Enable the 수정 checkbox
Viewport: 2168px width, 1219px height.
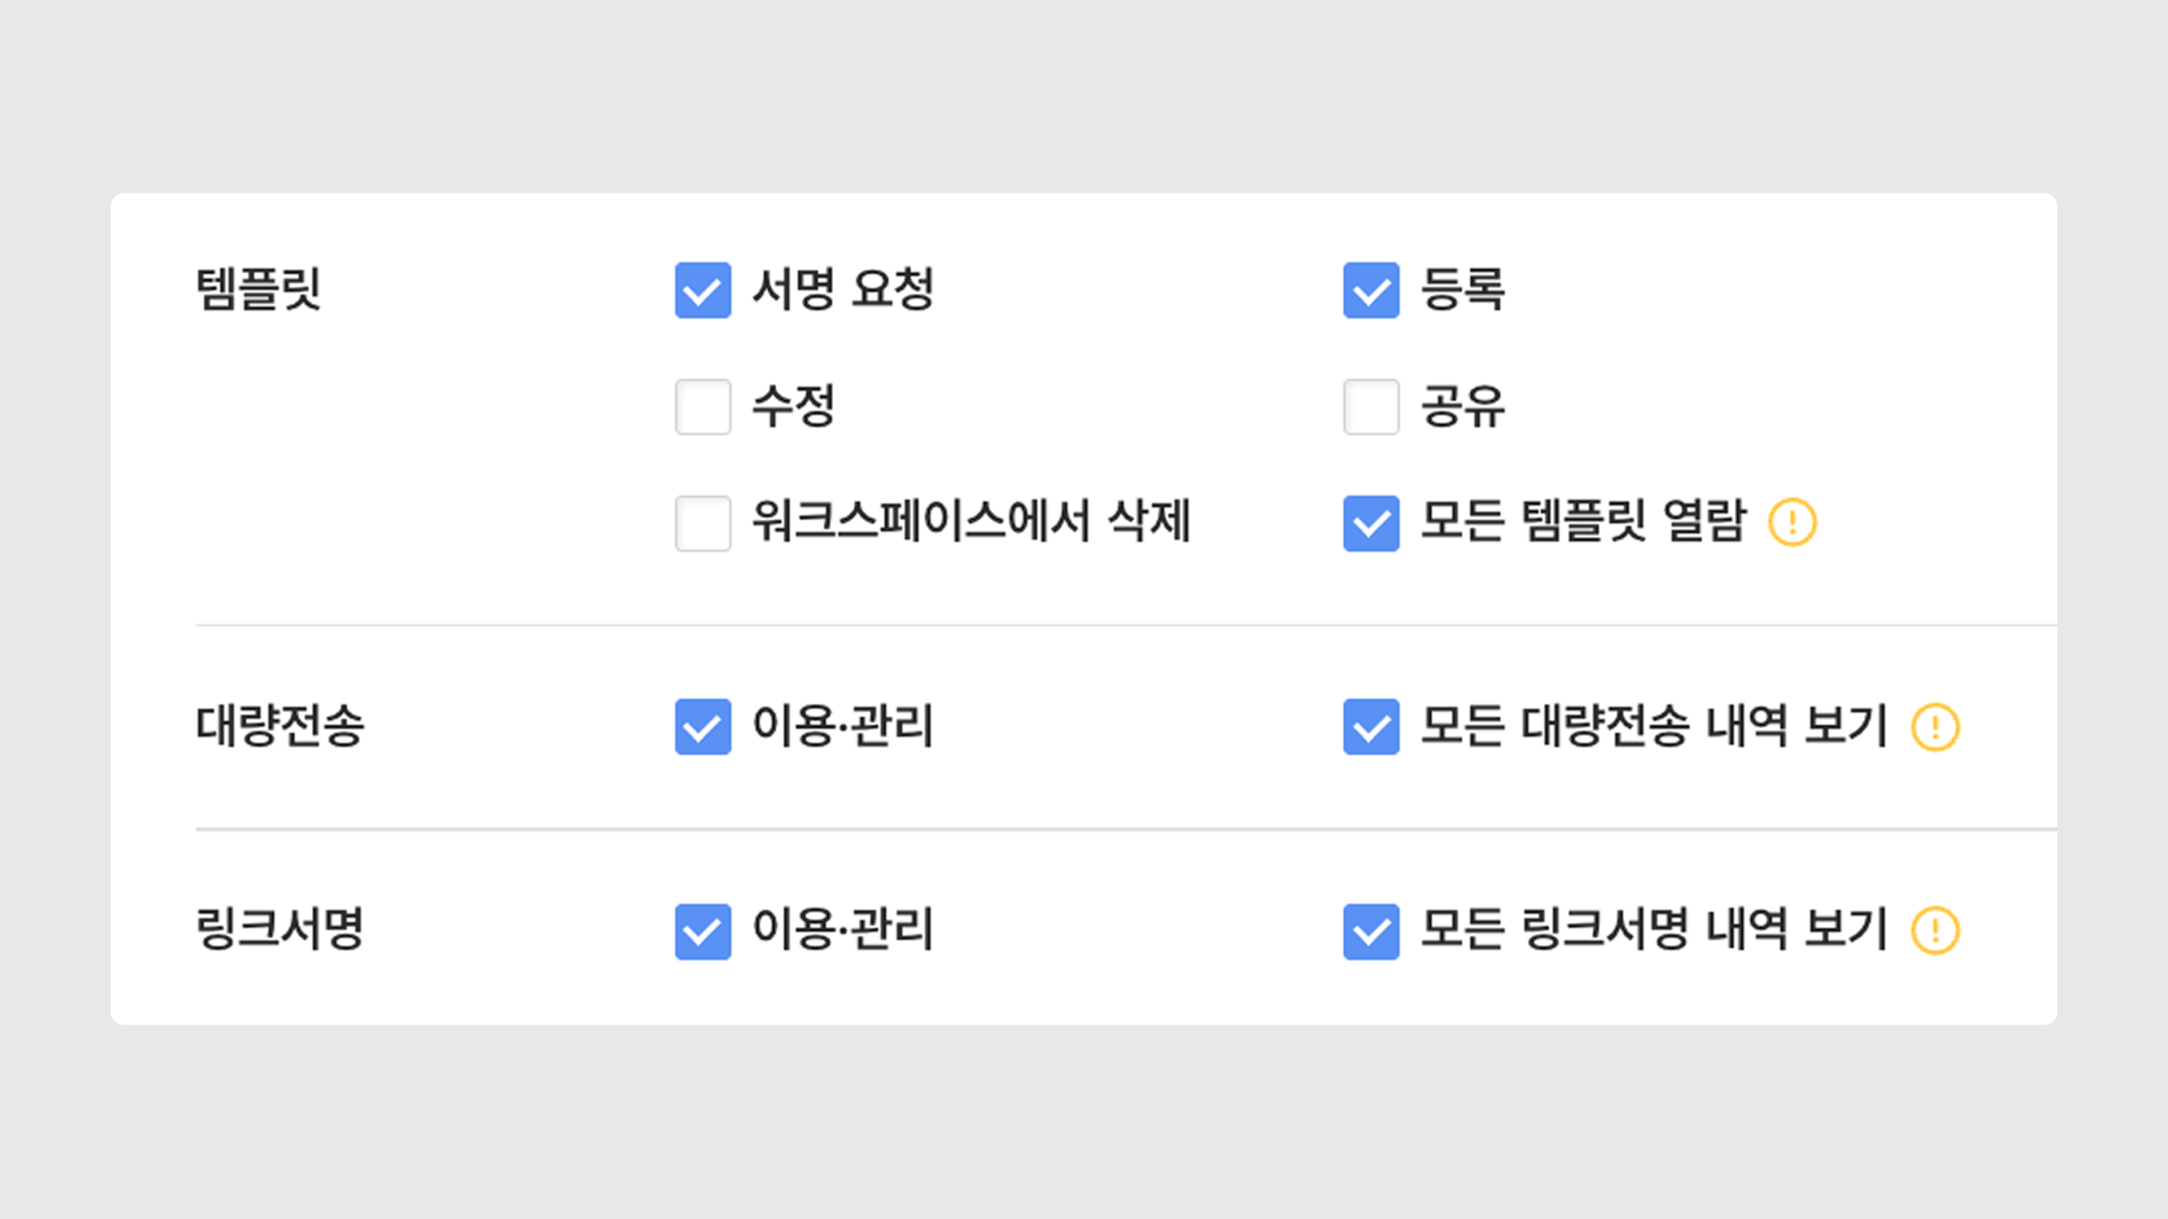(703, 407)
